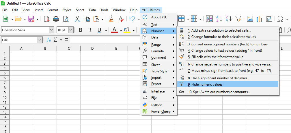This screenshot has height=133, width=291.
Task: Click the Clone Formatting paintbrush icon
Action: (x=111, y=19)
